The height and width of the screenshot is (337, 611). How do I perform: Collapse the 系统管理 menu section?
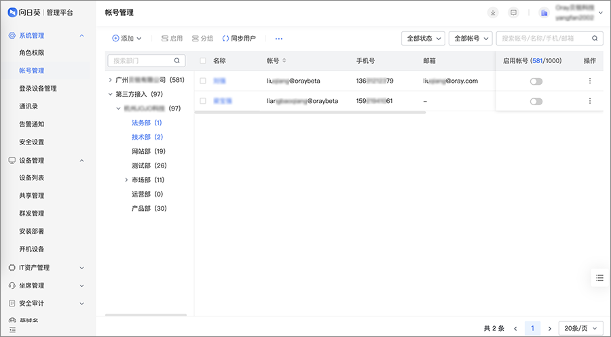[82, 35]
